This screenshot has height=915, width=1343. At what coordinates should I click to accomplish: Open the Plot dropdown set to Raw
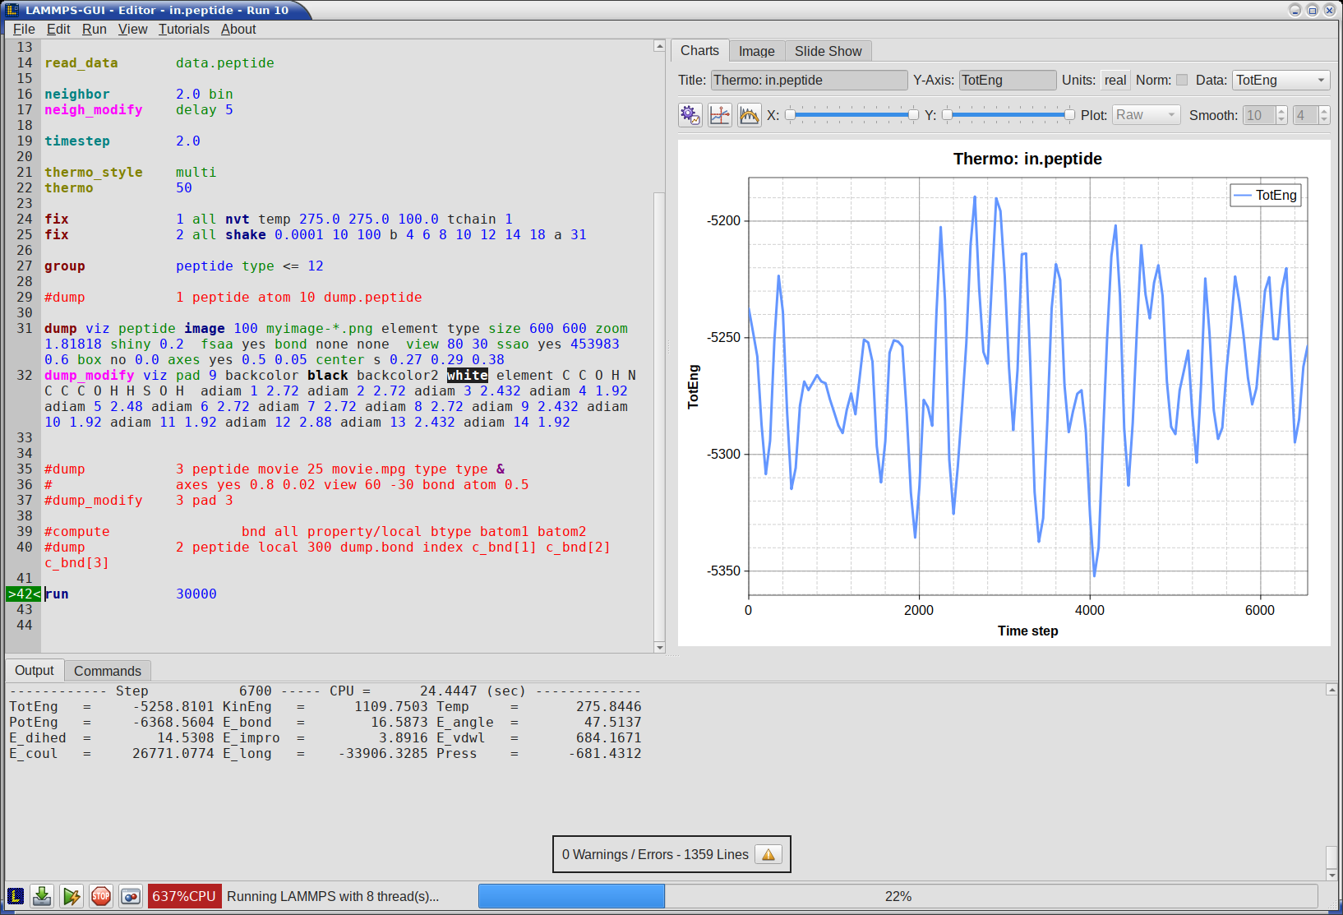point(1147,115)
